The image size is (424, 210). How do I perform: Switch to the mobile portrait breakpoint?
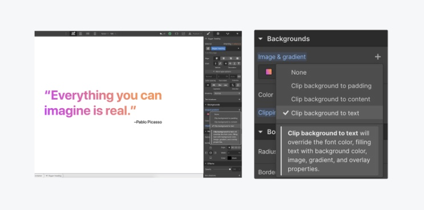(95, 34)
